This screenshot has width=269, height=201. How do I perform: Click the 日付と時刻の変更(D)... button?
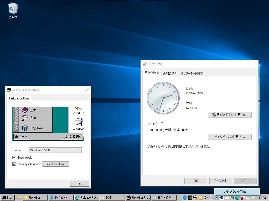(230, 115)
